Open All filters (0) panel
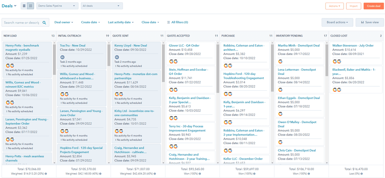 pyautogui.click(x=177, y=22)
